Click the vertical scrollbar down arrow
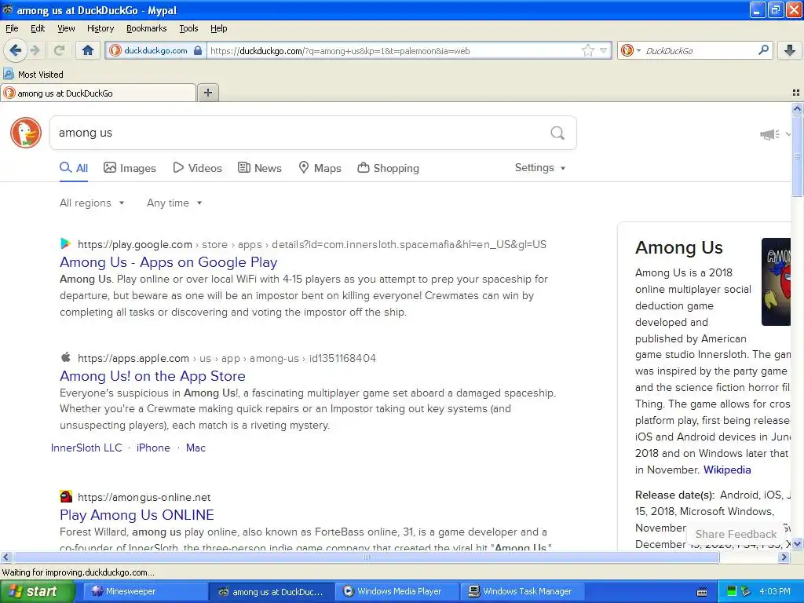Image resolution: width=804 pixels, height=603 pixels. pyautogui.click(x=797, y=544)
